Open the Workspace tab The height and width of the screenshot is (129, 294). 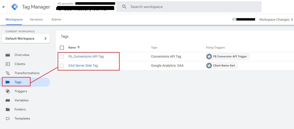14,19
